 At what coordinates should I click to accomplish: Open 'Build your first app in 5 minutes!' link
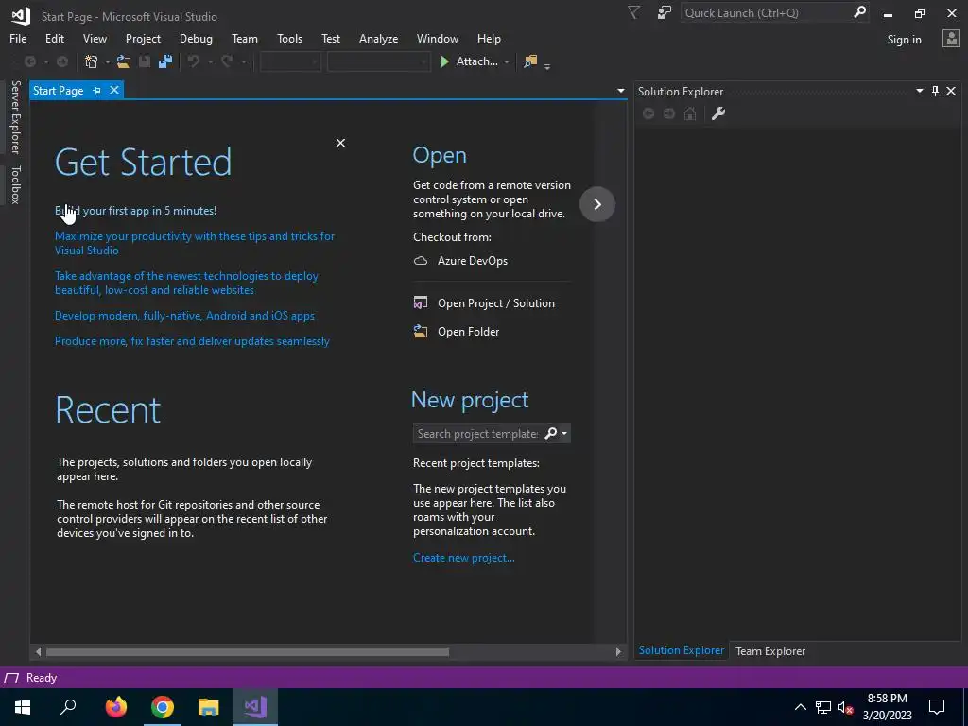tap(135, 211)
